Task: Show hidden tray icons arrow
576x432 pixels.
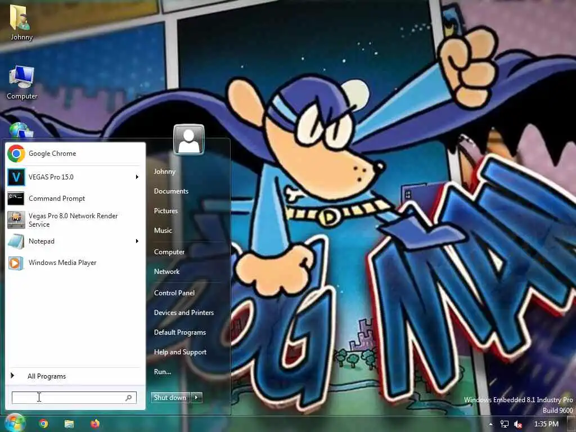Action: [x=490, y=424]
